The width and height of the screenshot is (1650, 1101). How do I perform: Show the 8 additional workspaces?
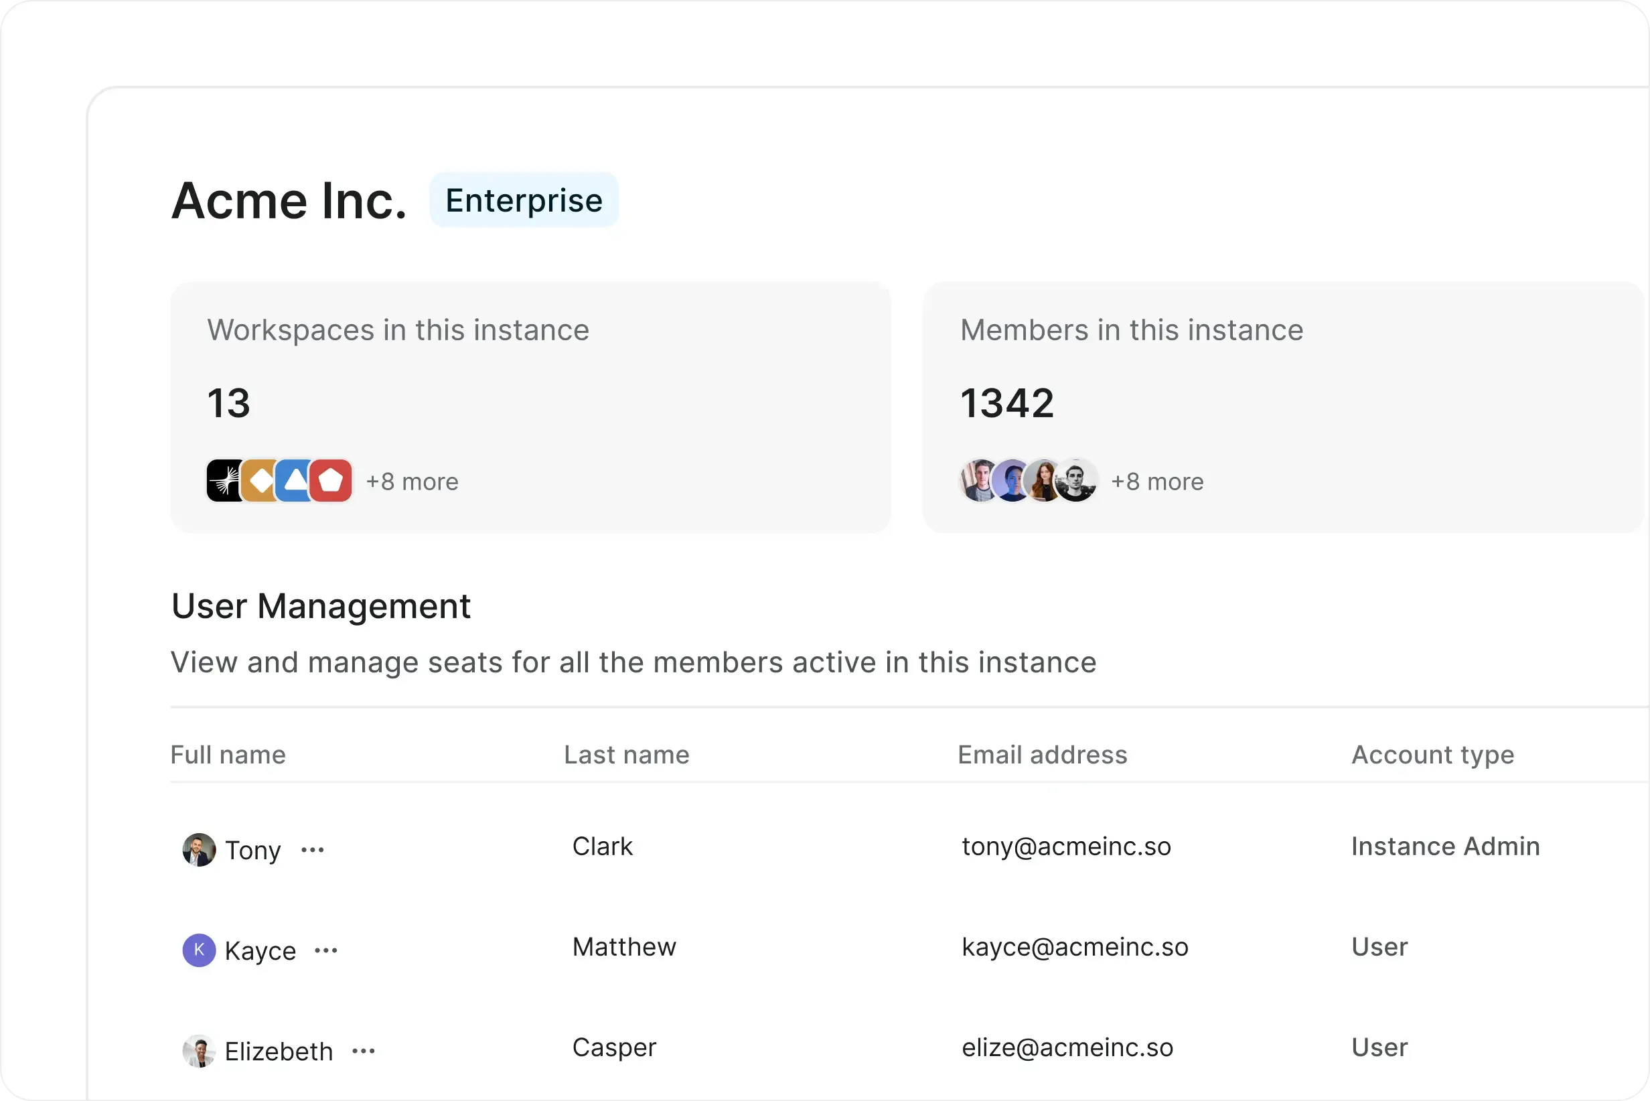click(x=412, y=481)
